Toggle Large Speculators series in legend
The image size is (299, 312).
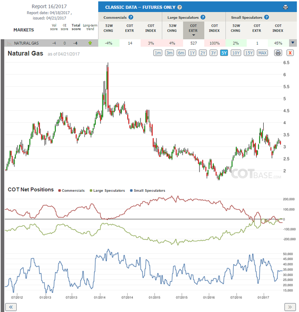(x=107, y=191)
